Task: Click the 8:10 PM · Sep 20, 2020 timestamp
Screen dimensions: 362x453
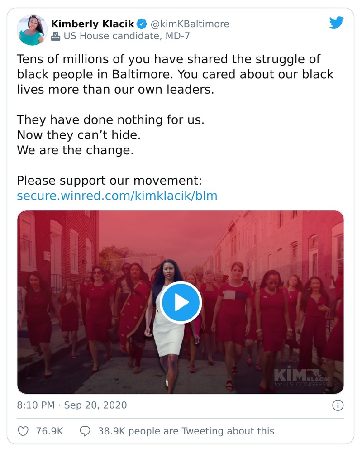Action: click(x=72, y=405)
